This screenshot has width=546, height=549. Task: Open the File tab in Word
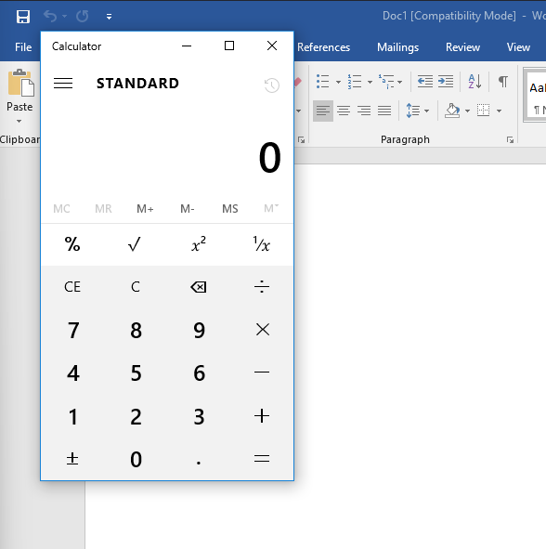point(23,47)
